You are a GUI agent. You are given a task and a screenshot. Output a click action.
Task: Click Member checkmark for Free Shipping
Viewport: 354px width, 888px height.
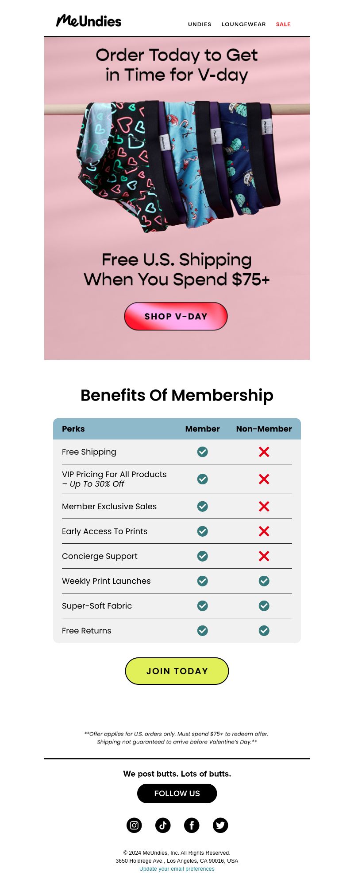click(x=203, y=452)
